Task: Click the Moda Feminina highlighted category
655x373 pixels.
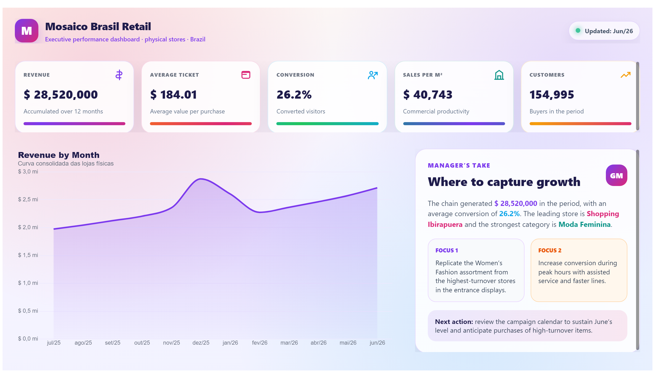Action: click(x=584, y=224)
